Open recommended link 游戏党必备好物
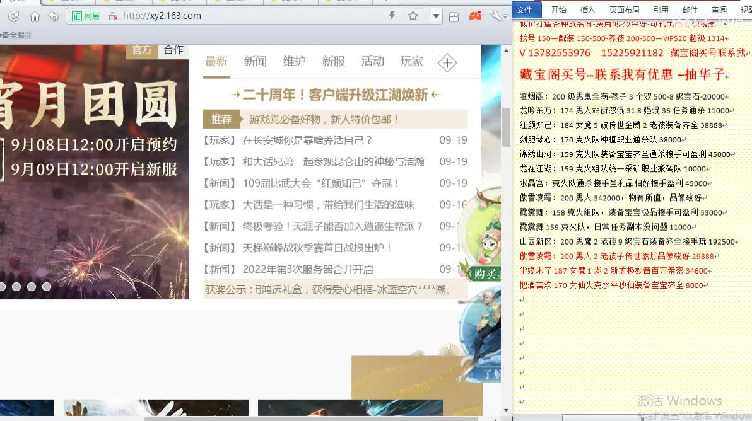 tap(324, 119)
